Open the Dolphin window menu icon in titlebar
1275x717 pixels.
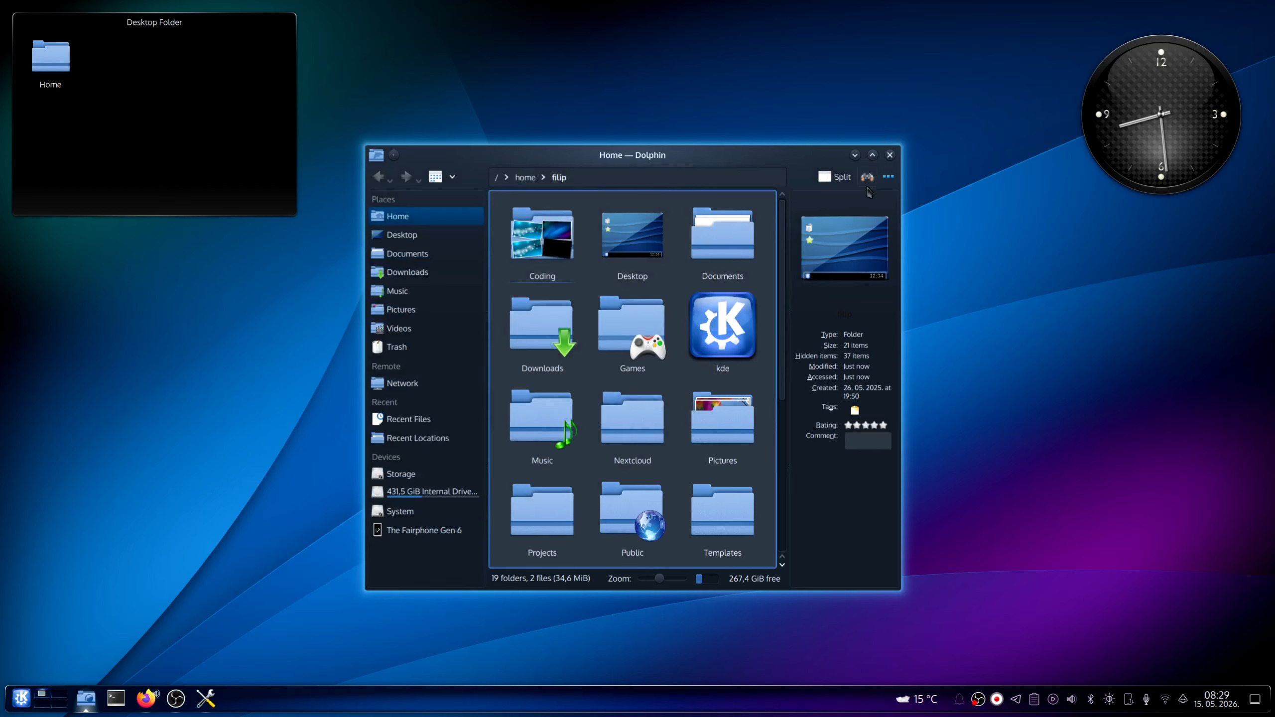376,155
